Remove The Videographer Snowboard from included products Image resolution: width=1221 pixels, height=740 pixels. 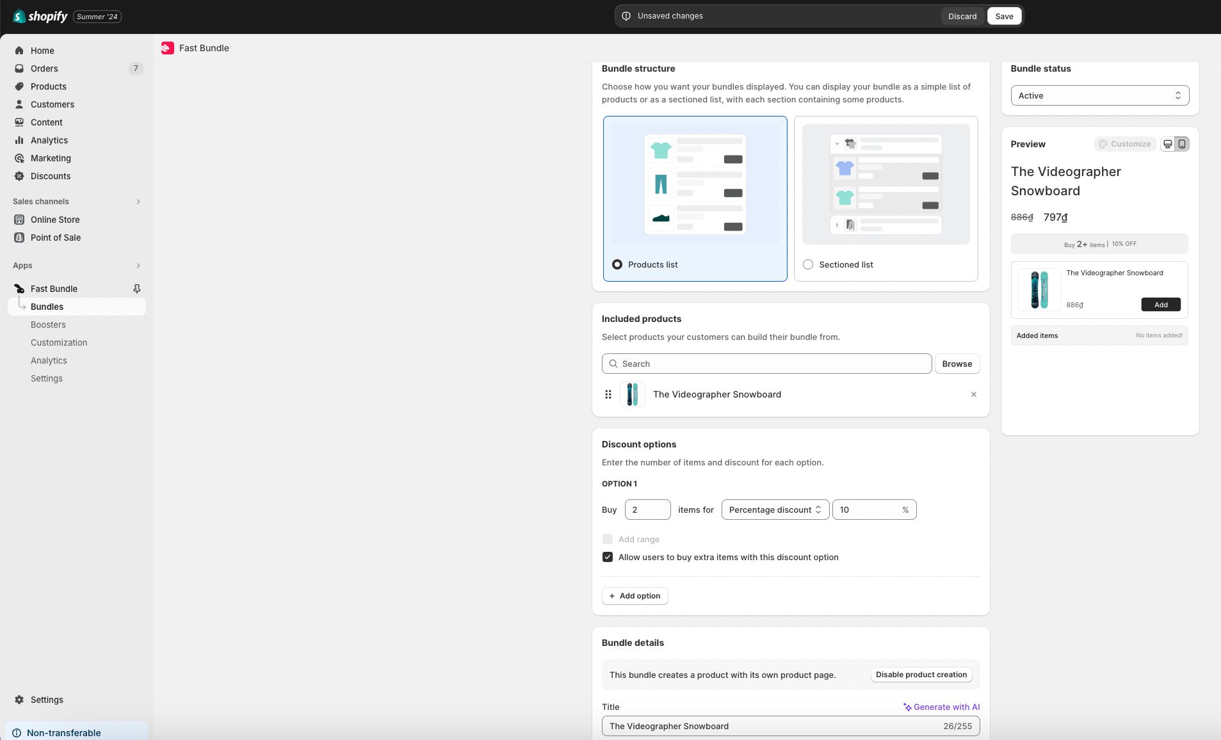pos(974,394)
